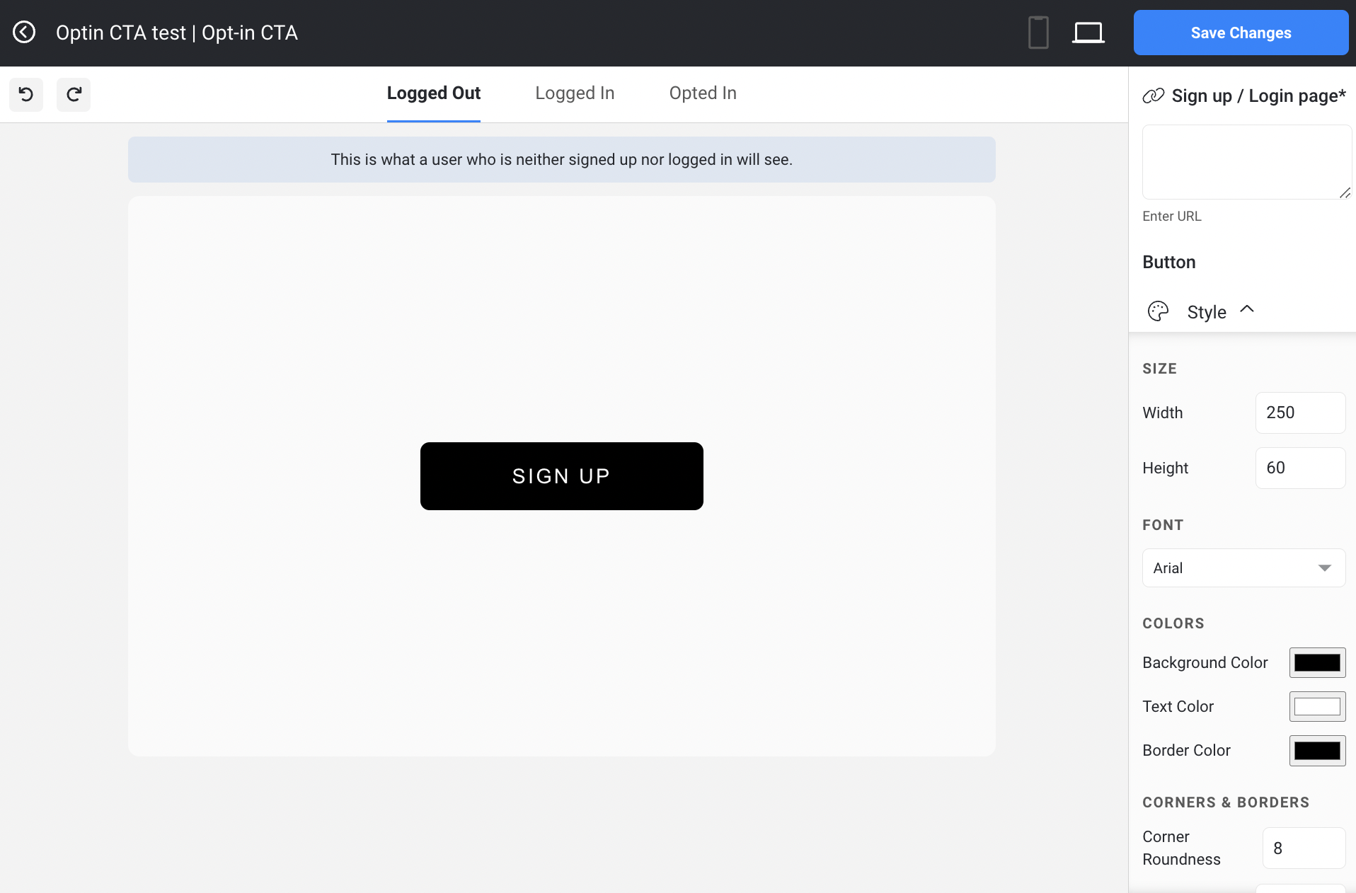Viewport: 1356px width, 893px height.
Task: Click the Corner Roundness input field
Action: (x=1304, y=848)
